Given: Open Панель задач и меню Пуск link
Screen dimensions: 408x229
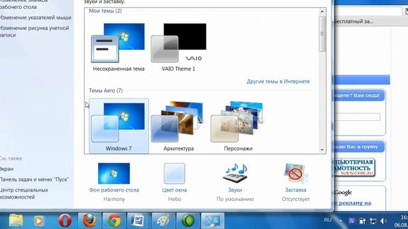Looking at the screenshot, I should (34, 179).
